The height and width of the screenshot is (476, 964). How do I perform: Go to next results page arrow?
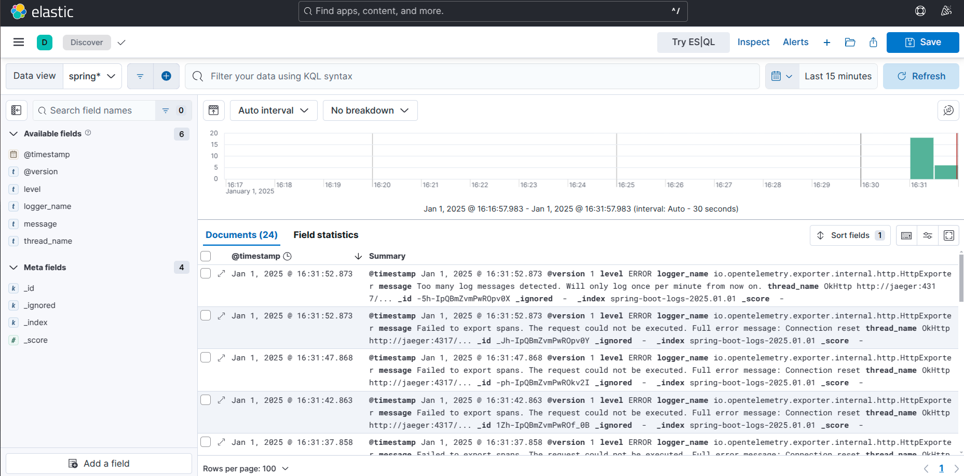(x=956, y=469)
